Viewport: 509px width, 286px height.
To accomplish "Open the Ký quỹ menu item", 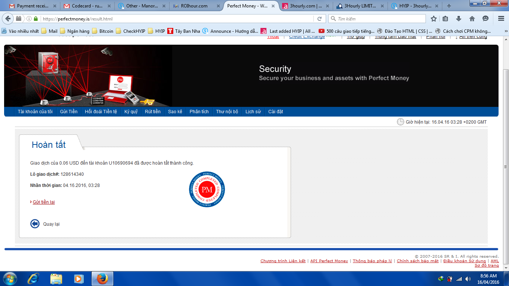I will [x=131, y=112].
